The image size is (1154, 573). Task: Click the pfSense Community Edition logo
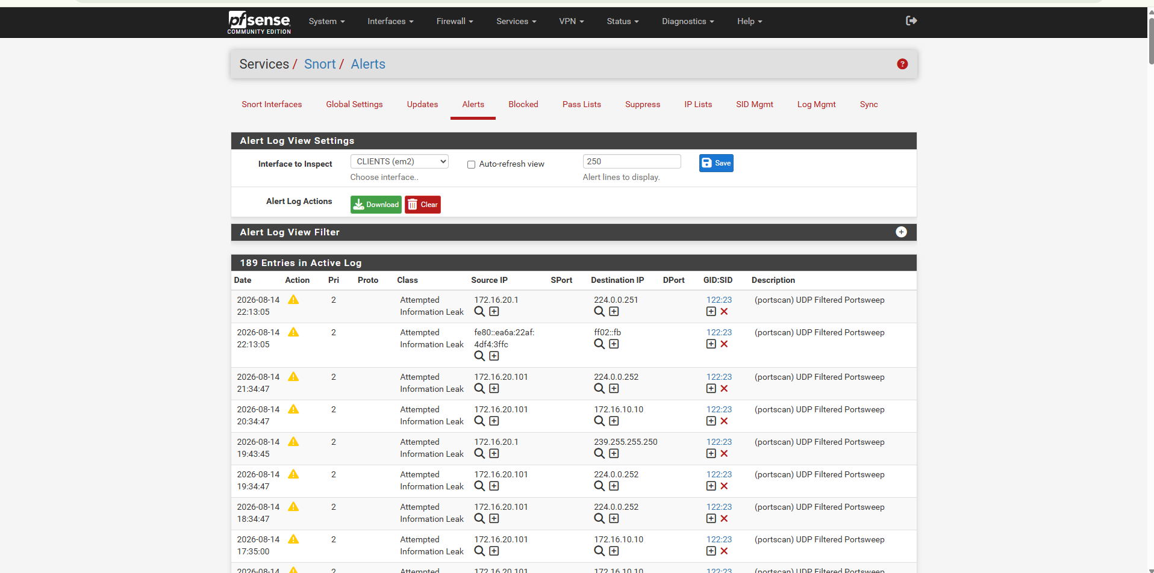tap(259, 22)
